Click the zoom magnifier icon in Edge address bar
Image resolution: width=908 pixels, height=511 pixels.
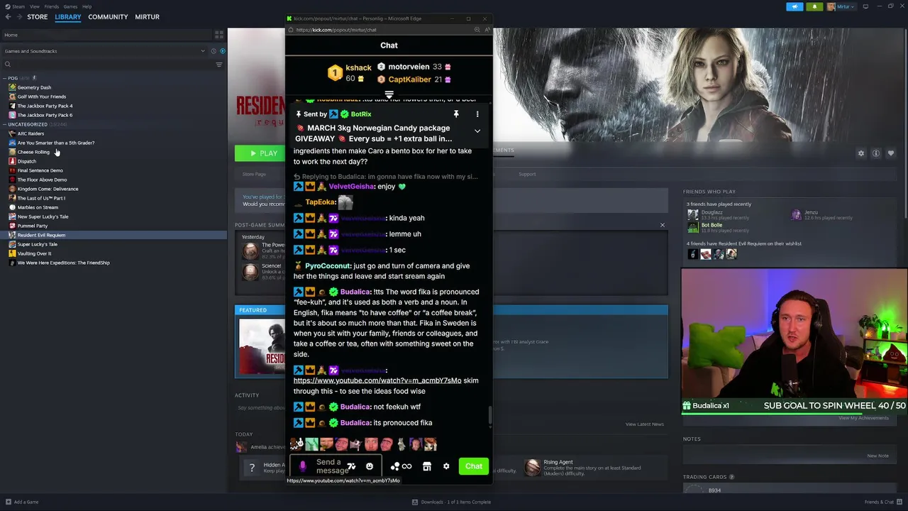click(477, 30)
